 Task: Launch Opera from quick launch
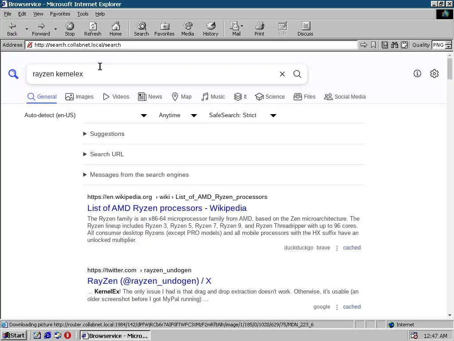[x=67, y=336]
